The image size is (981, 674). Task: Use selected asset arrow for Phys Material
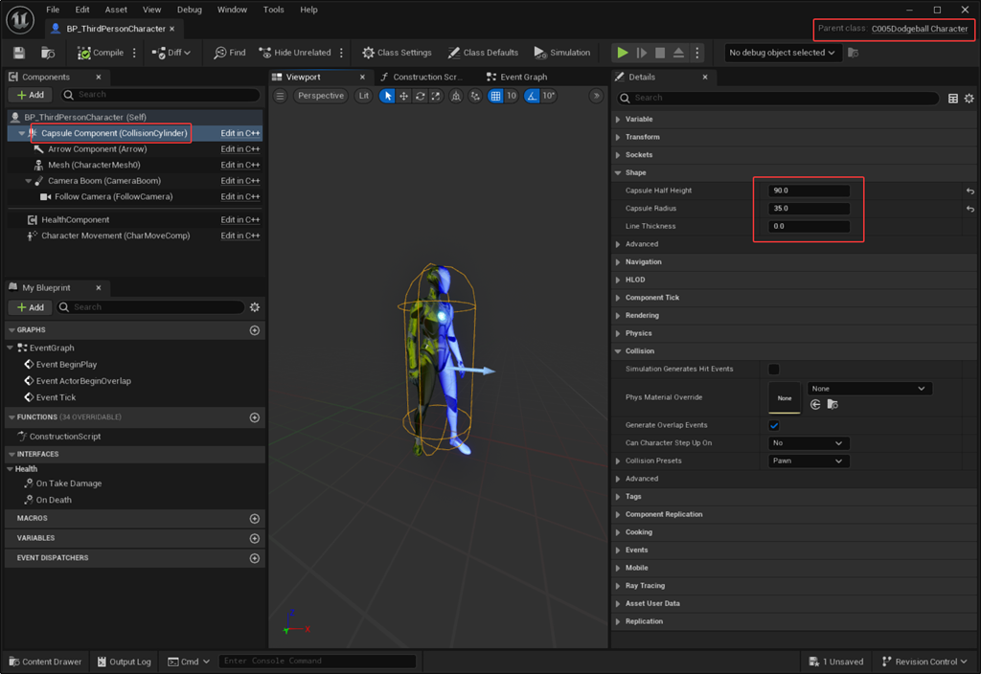pos(815,405)
